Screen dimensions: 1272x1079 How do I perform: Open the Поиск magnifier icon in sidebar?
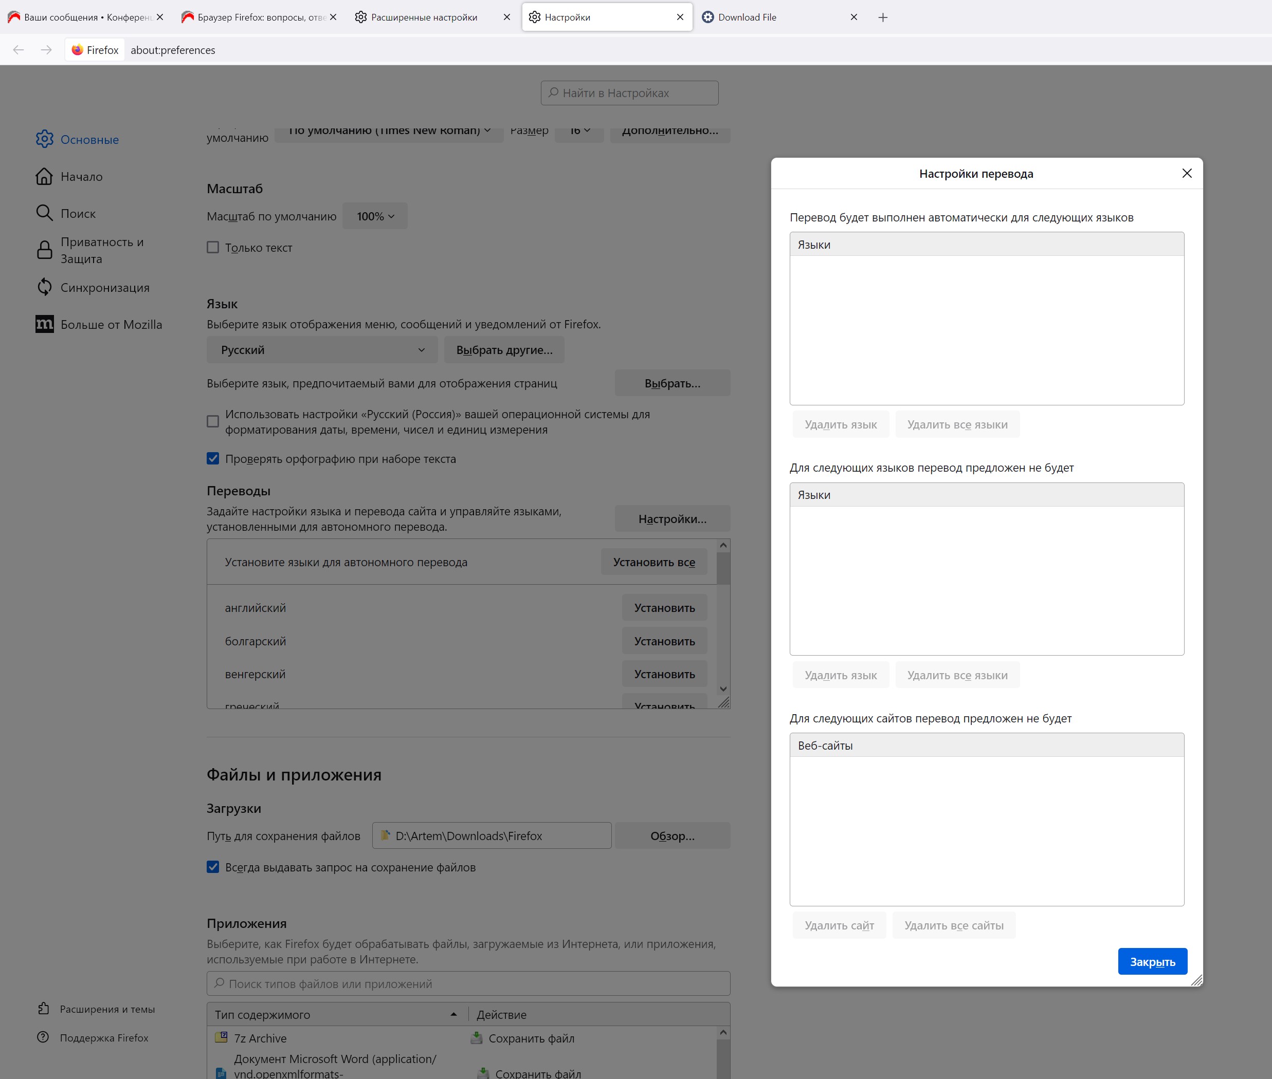(x=44, y=213)
